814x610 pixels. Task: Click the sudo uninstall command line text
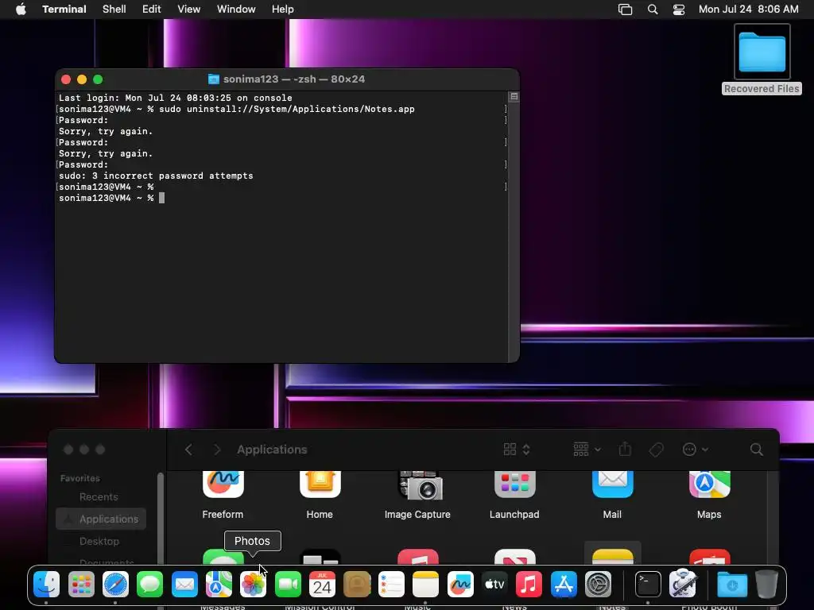tap(286, 109)
